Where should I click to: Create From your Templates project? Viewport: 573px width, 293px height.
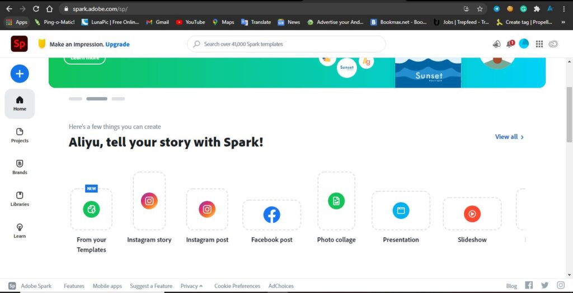(x=91, y=209)
